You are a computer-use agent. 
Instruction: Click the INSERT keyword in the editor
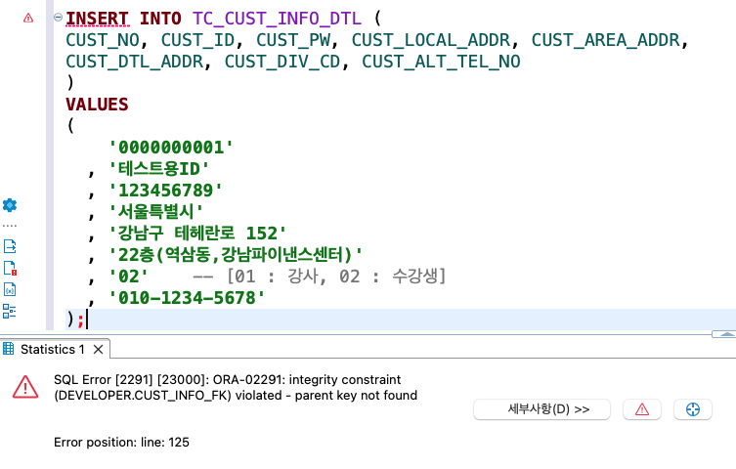[x=97, y=19]
